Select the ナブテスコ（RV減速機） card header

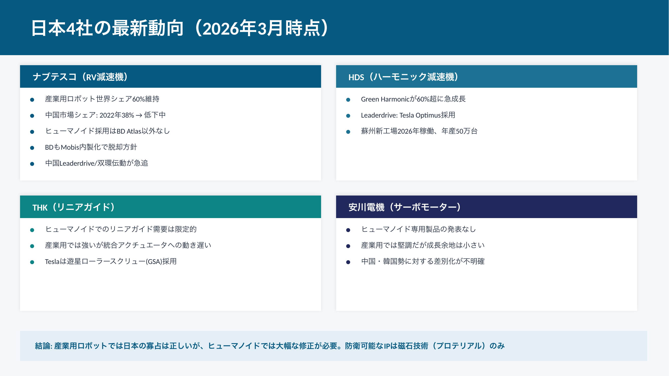[170, 76]
